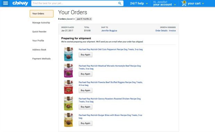Open Payment Methods in sidebar

[x=41, y=59]
